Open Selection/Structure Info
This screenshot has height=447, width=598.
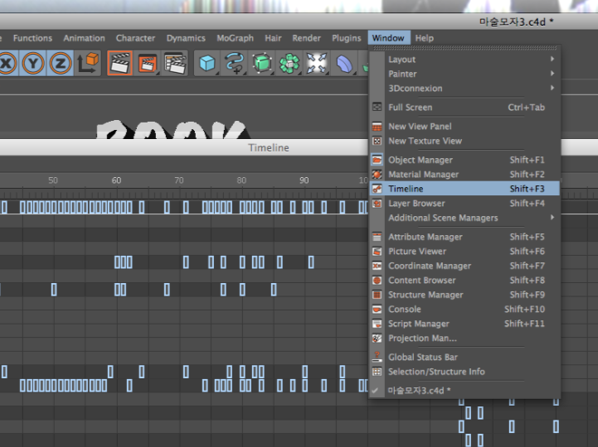(x=464, y=372)
